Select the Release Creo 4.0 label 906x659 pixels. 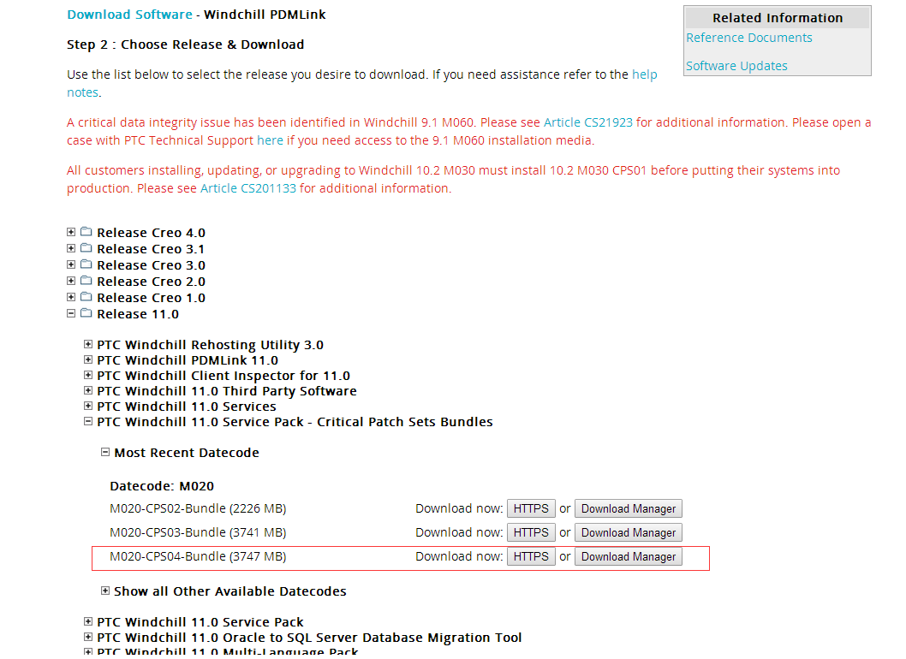152,233
